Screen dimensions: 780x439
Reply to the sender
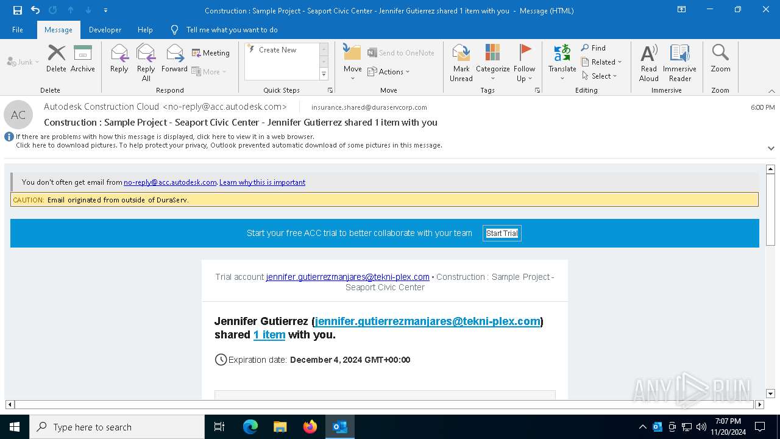[x=119, y=59]
